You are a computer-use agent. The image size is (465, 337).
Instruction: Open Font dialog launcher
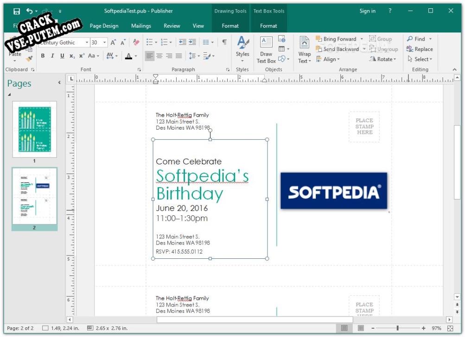(x=139, y=69)
